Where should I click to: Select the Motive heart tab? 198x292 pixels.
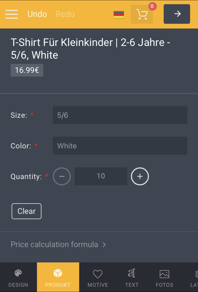(98, 277)
